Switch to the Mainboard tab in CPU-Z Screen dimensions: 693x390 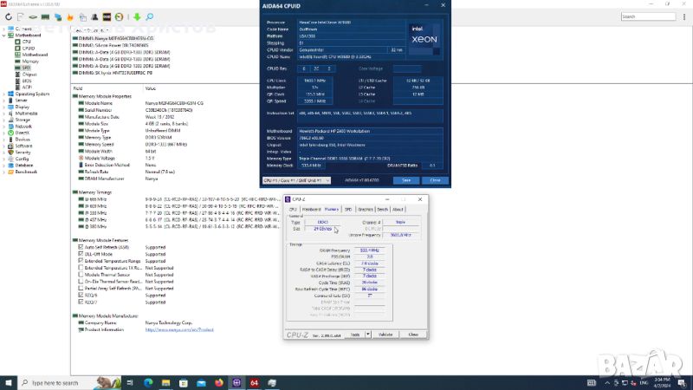311,209
